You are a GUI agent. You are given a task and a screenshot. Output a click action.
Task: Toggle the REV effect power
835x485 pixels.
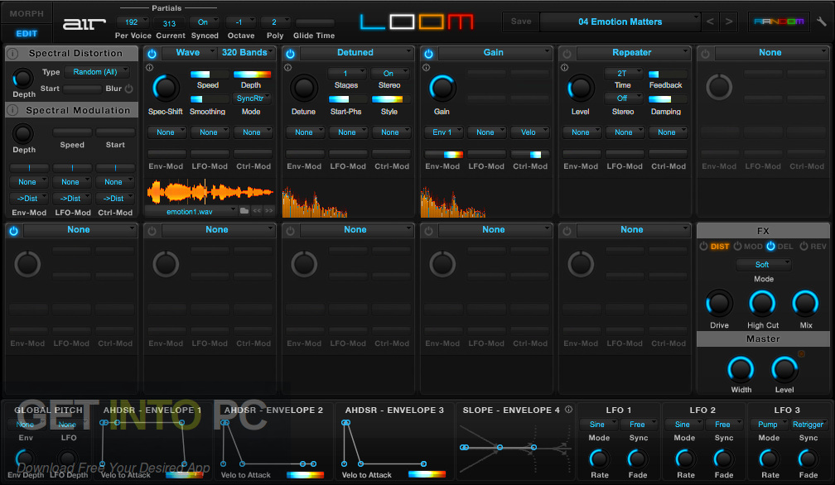point(804,246)
